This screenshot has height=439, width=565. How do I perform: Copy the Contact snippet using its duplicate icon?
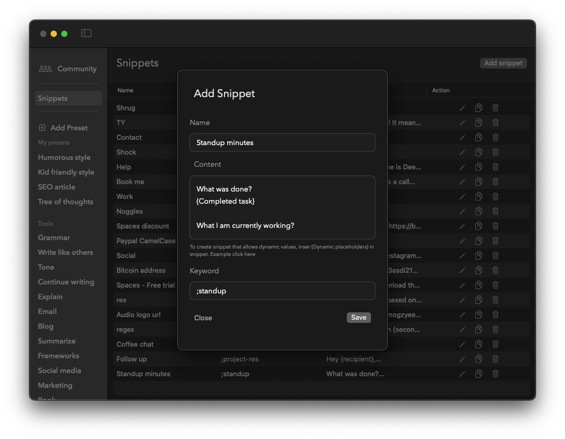479,137
